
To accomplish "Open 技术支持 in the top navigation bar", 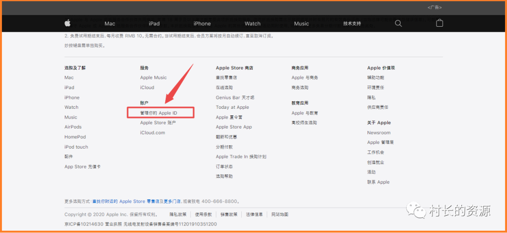I will point(352,23).
